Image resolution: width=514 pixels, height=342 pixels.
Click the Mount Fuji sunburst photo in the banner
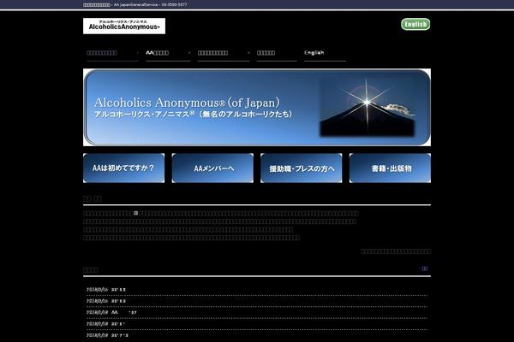coord(368,108)
